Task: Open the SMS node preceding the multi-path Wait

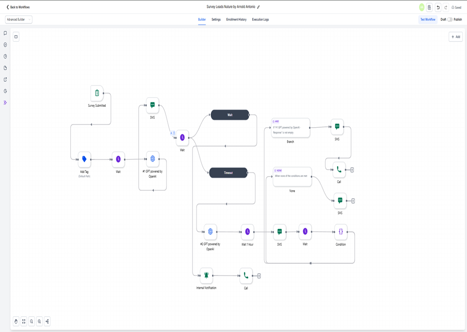Action: 152,105
